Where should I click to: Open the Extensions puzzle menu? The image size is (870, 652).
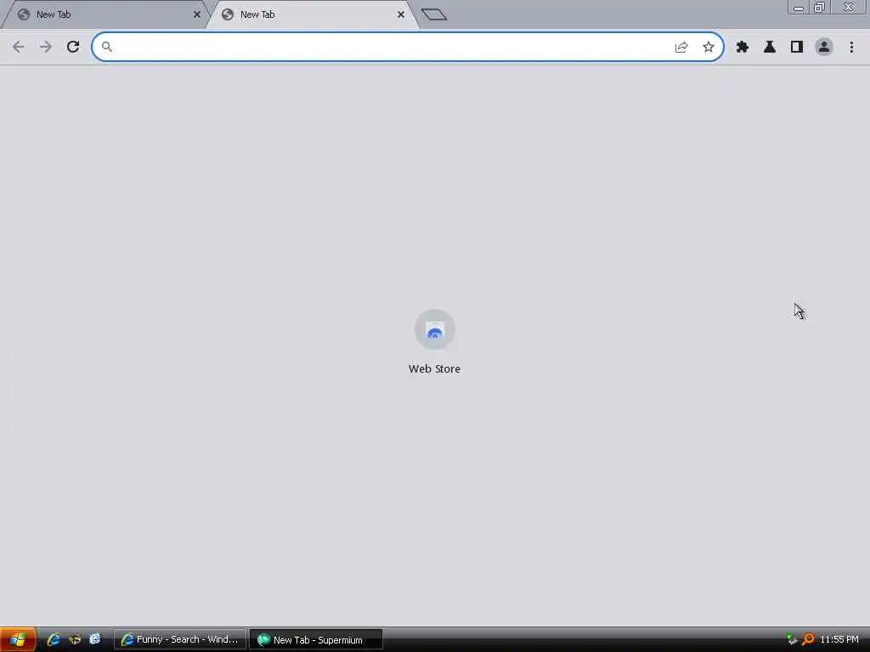[743, 48]
